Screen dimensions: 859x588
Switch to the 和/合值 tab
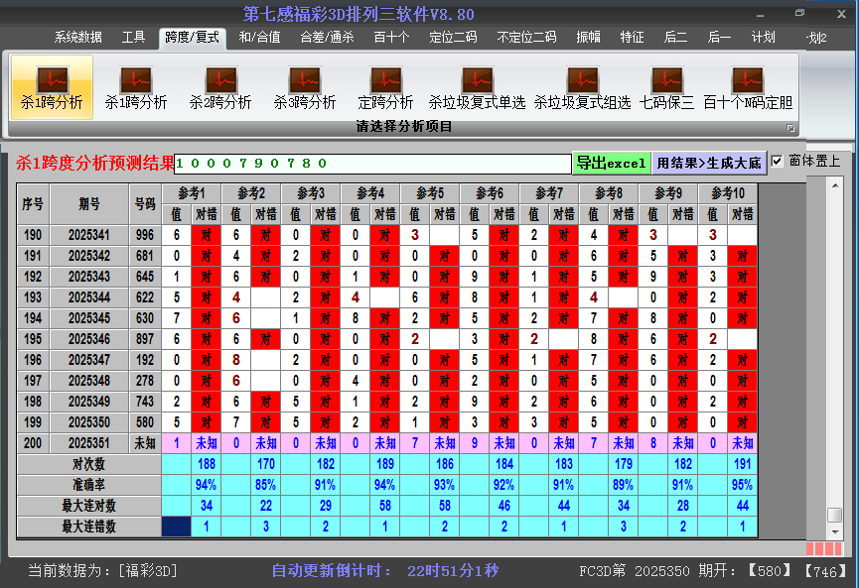coord(259,38)
